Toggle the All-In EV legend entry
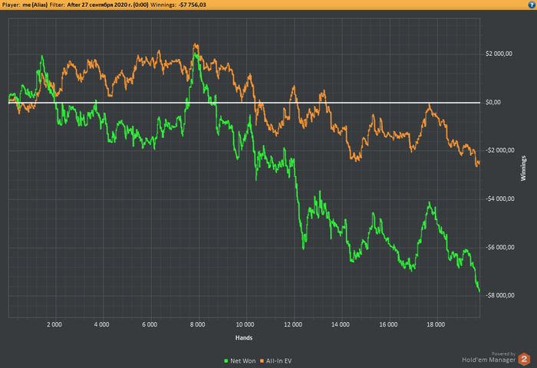 (x=276, y=361)
